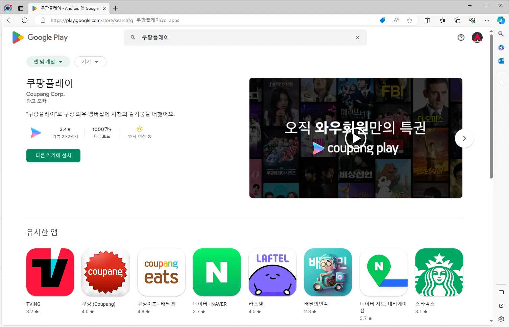509x327 pixels.
Task: Open the 배달의민족 app icon
Action: [x=328, y=272]
